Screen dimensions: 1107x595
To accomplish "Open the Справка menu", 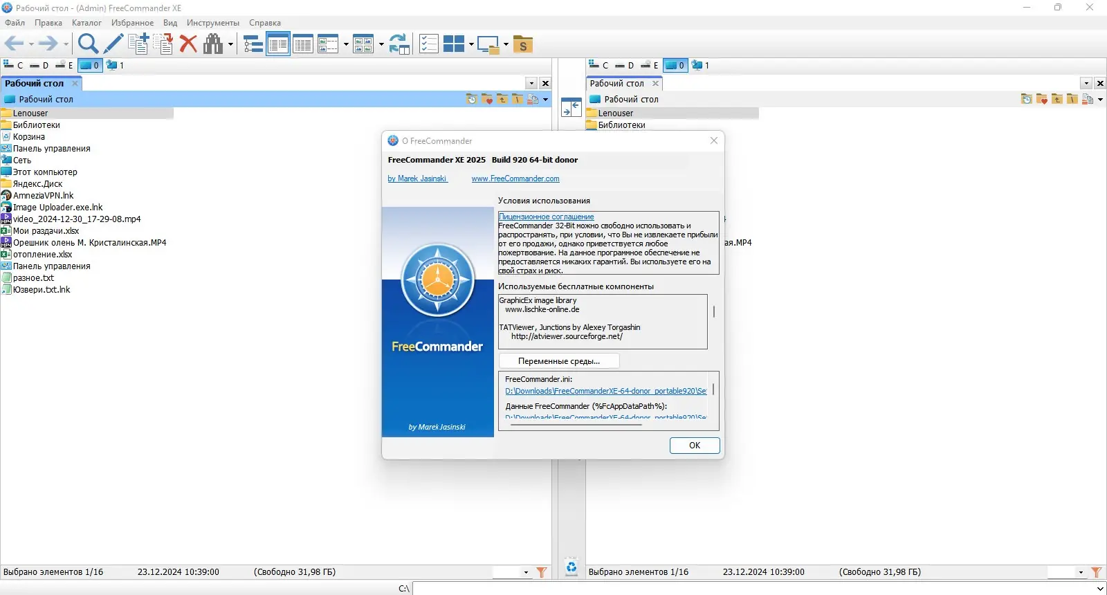I will pyautogui.click(x=265, y=23).
